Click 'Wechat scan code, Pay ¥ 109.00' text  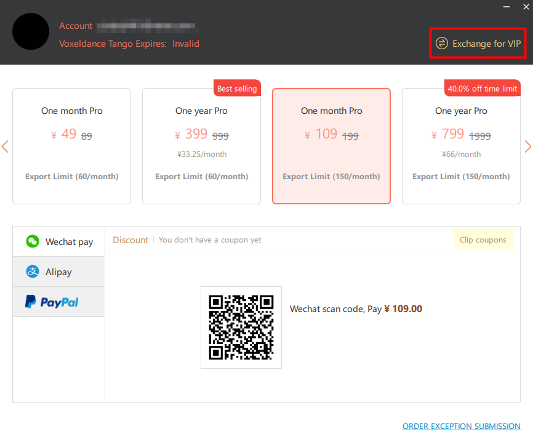pyautogui.click(x=356, y=309)
